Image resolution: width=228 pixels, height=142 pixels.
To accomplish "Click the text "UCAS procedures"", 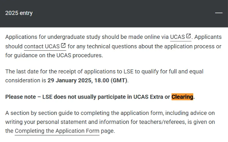I will tap(79, 56).
